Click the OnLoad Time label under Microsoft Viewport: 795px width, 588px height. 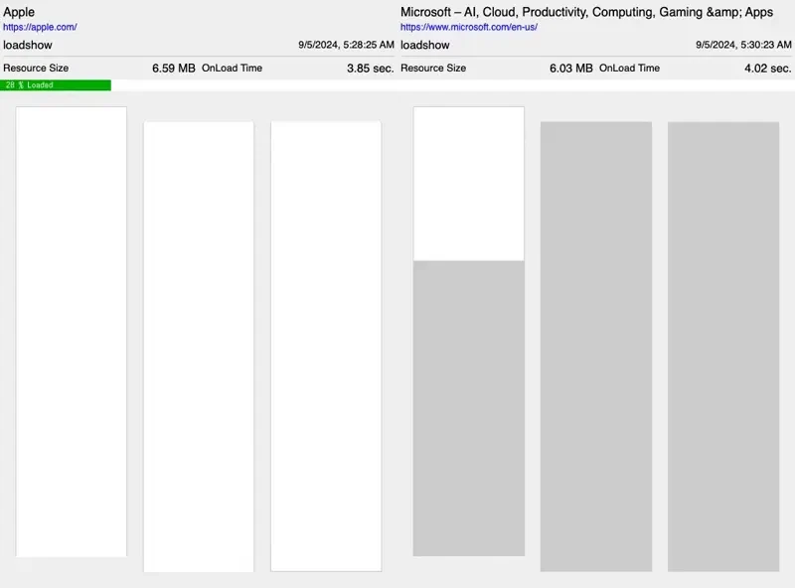(x=629, y=68)
